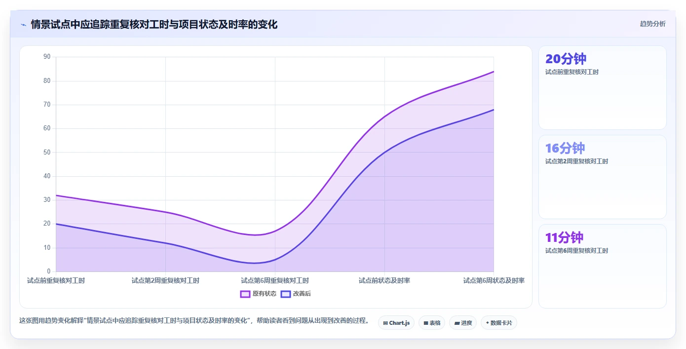Image resolution: width=686 pixels, height=349 pixels.
Task: Click the 趋势分析 label
Action: [x=652, y=24]
